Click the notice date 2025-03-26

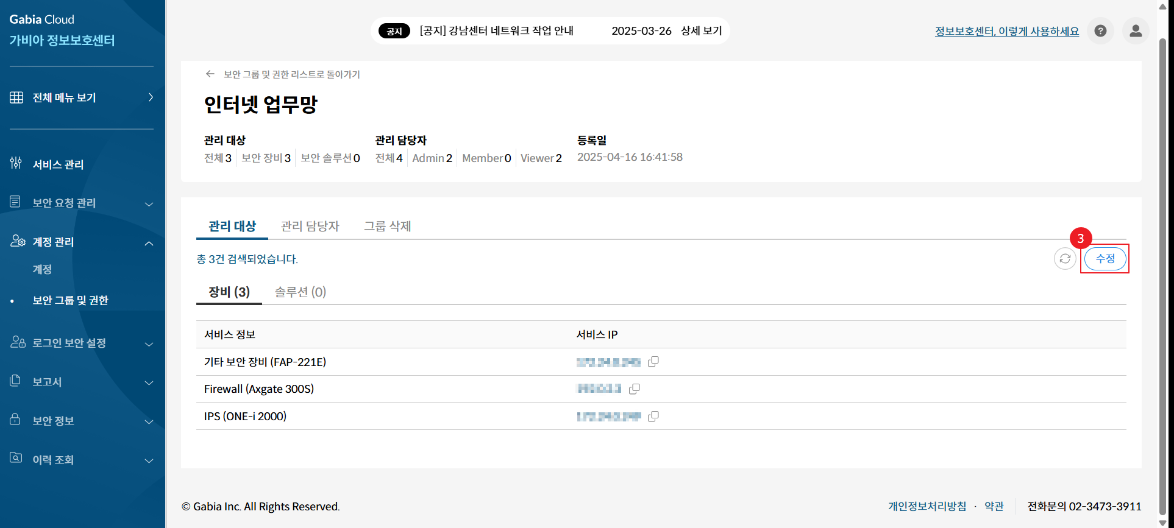[x=641, y=30]
